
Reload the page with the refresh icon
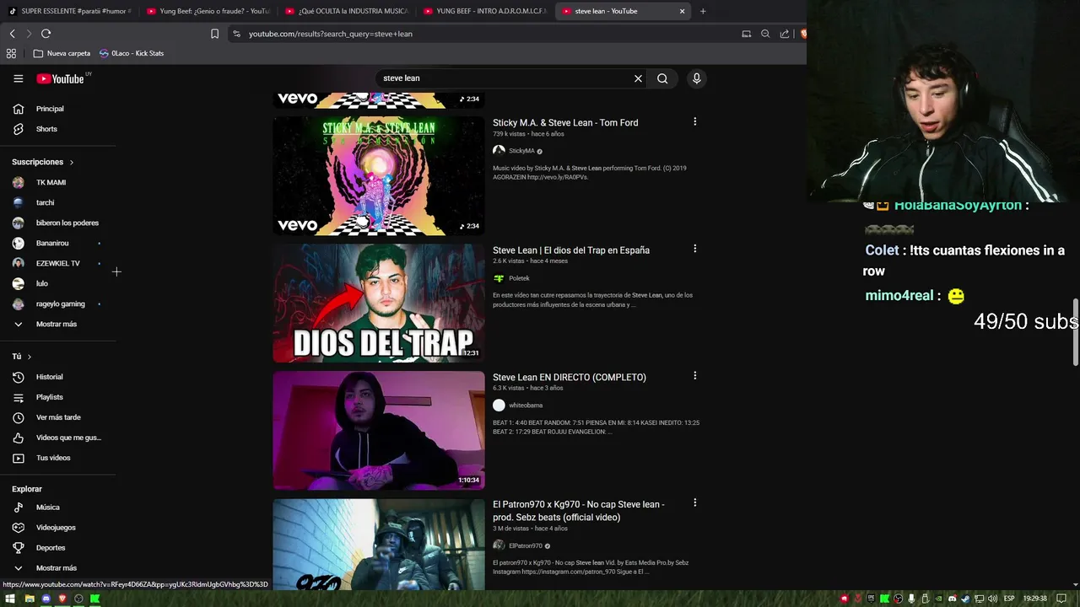tap(46, 34)
